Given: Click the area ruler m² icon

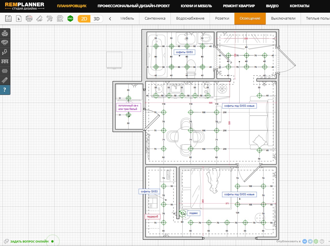Looking at the screenshot, I should [39, 18].
